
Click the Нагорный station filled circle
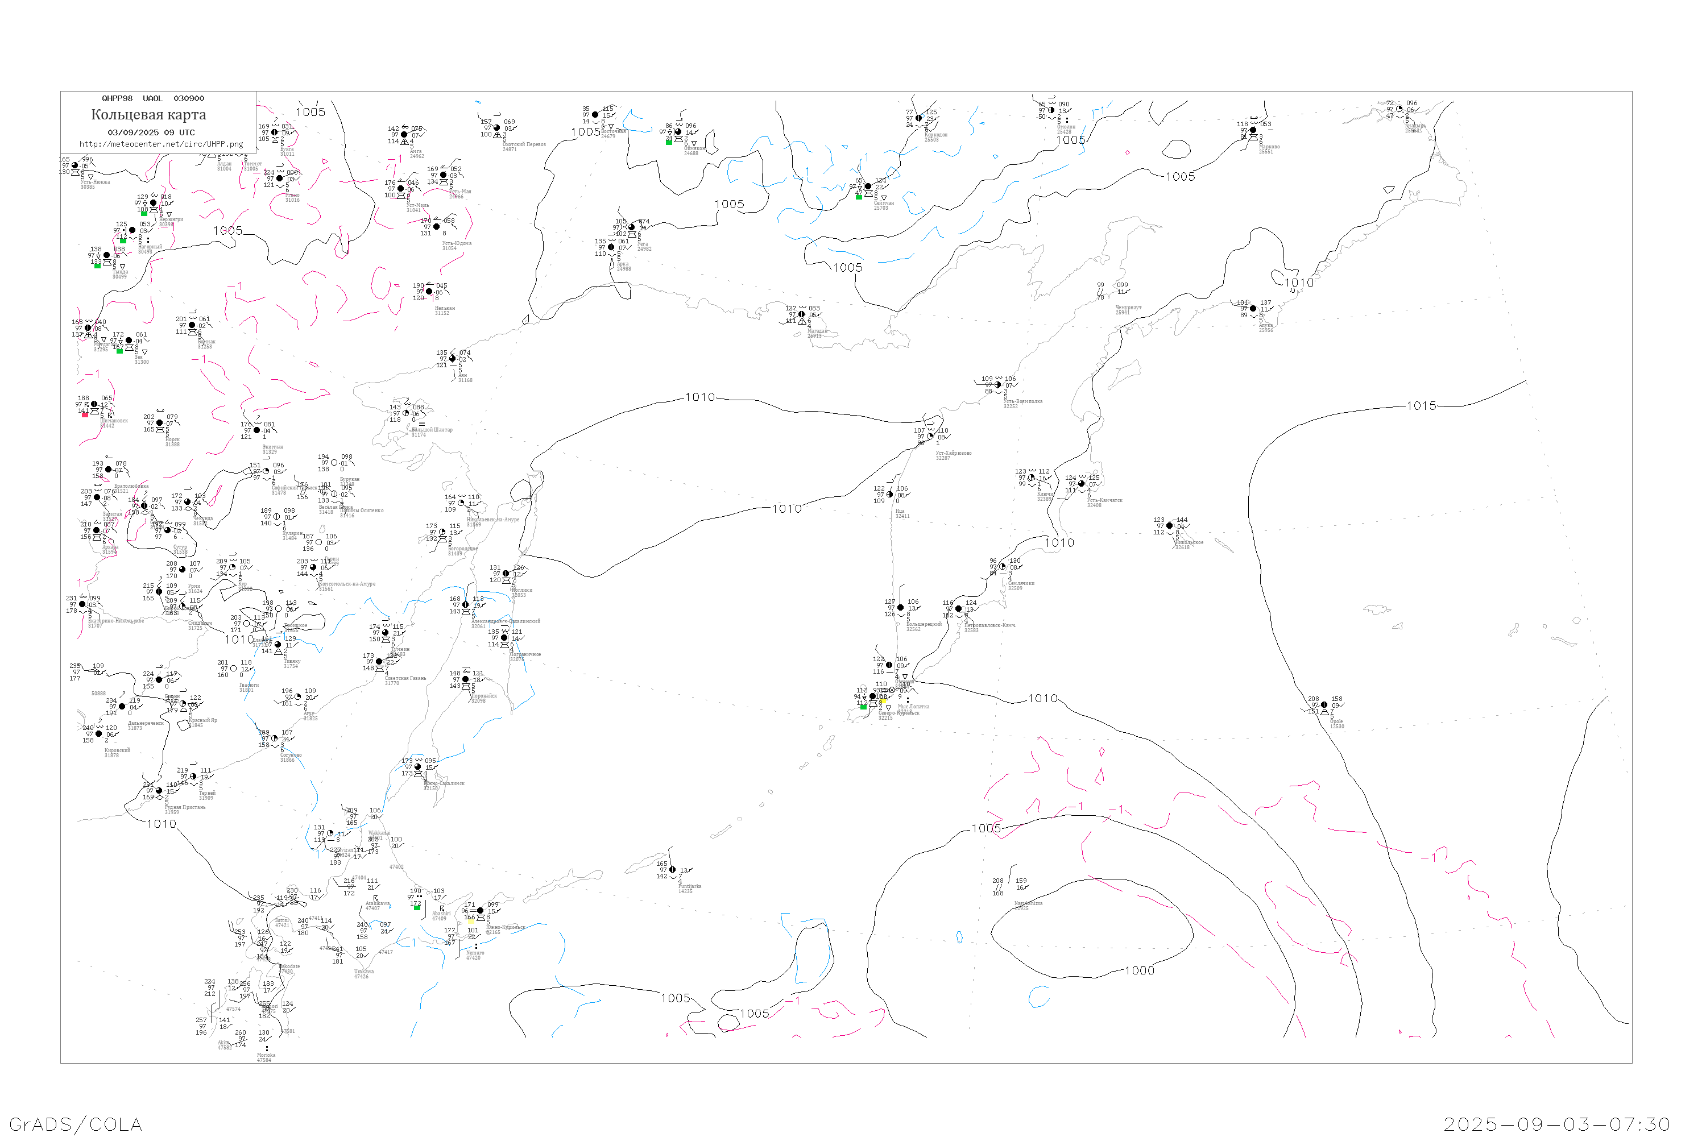coord(132,231)
